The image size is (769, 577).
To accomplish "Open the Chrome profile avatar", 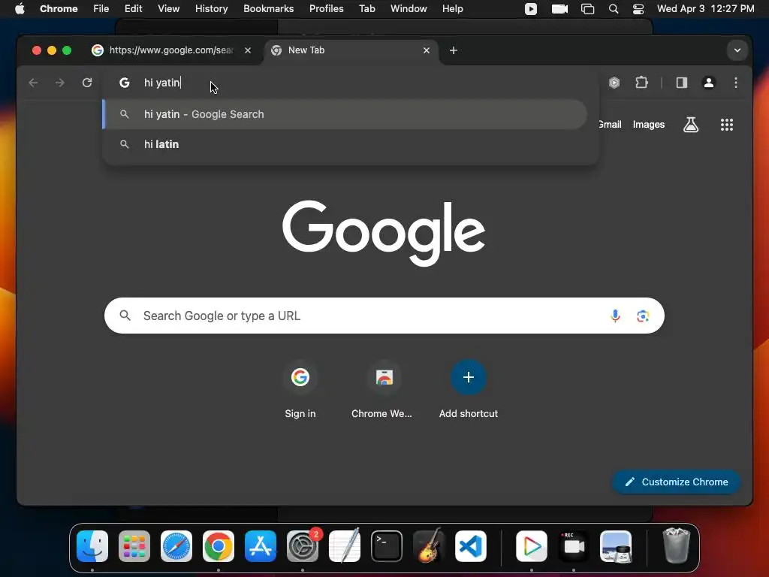I will 709,83.
